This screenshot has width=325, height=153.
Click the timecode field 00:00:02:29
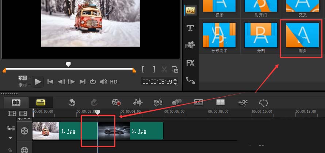click(157, 82)
